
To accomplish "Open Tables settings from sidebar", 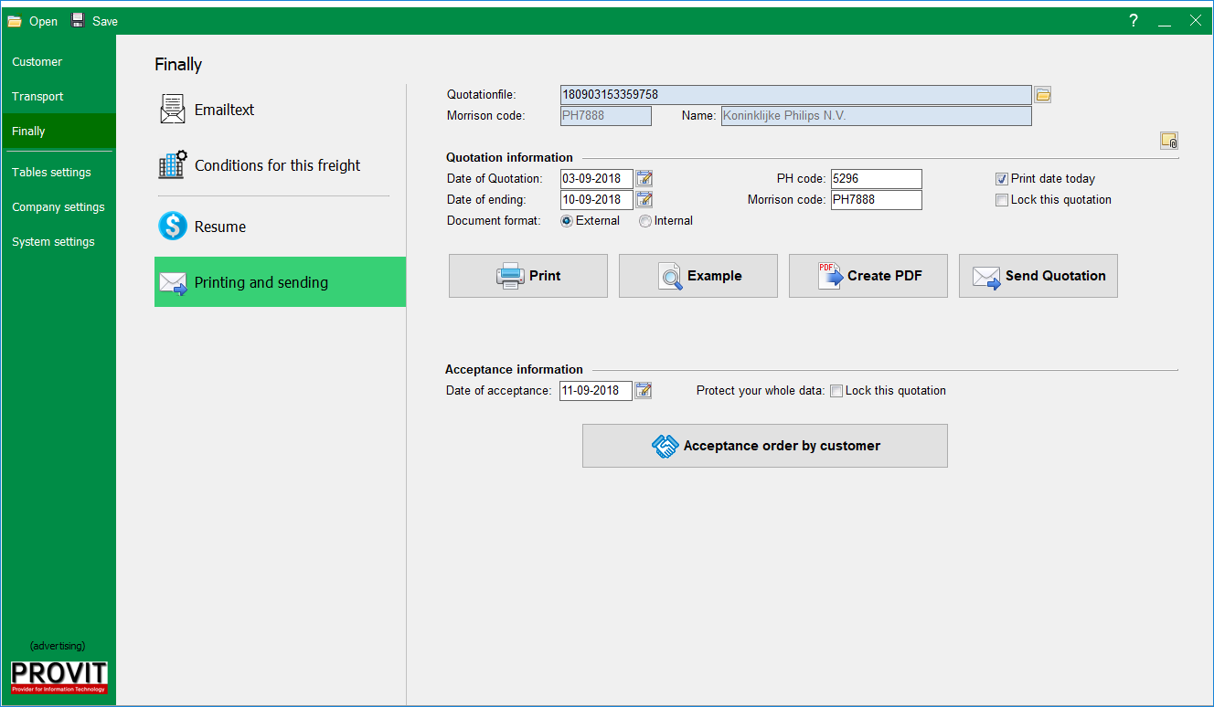I will tap(51, 173).
